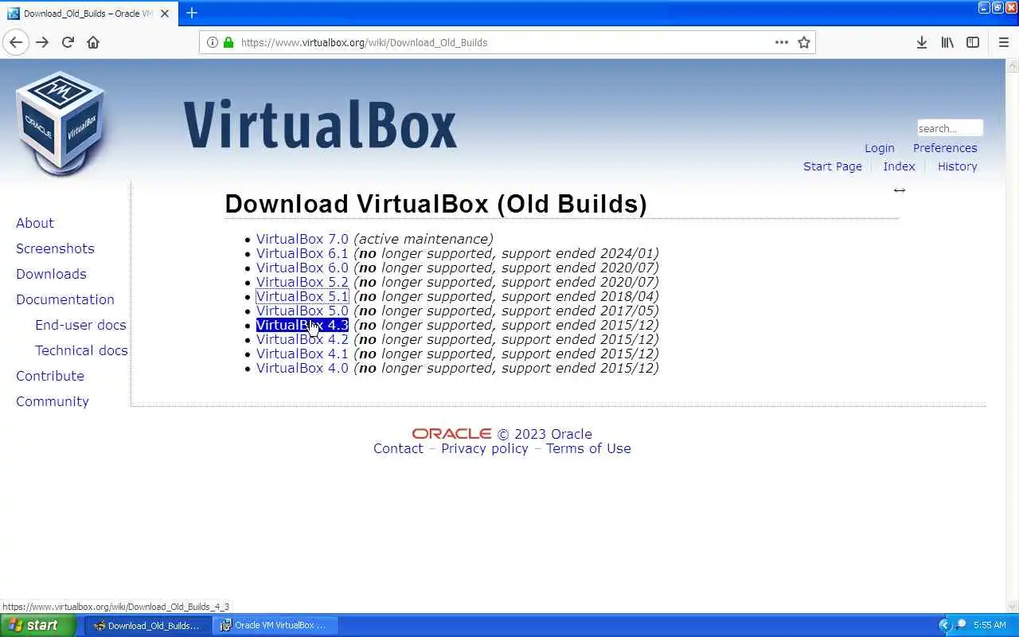Screen dimensions: 1019x637
Task: Click the green padlock security icon
Action: [x=228, y=42]
